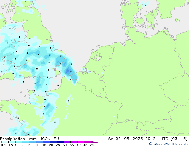Click the '[mm]' unit label

[33, 139]
